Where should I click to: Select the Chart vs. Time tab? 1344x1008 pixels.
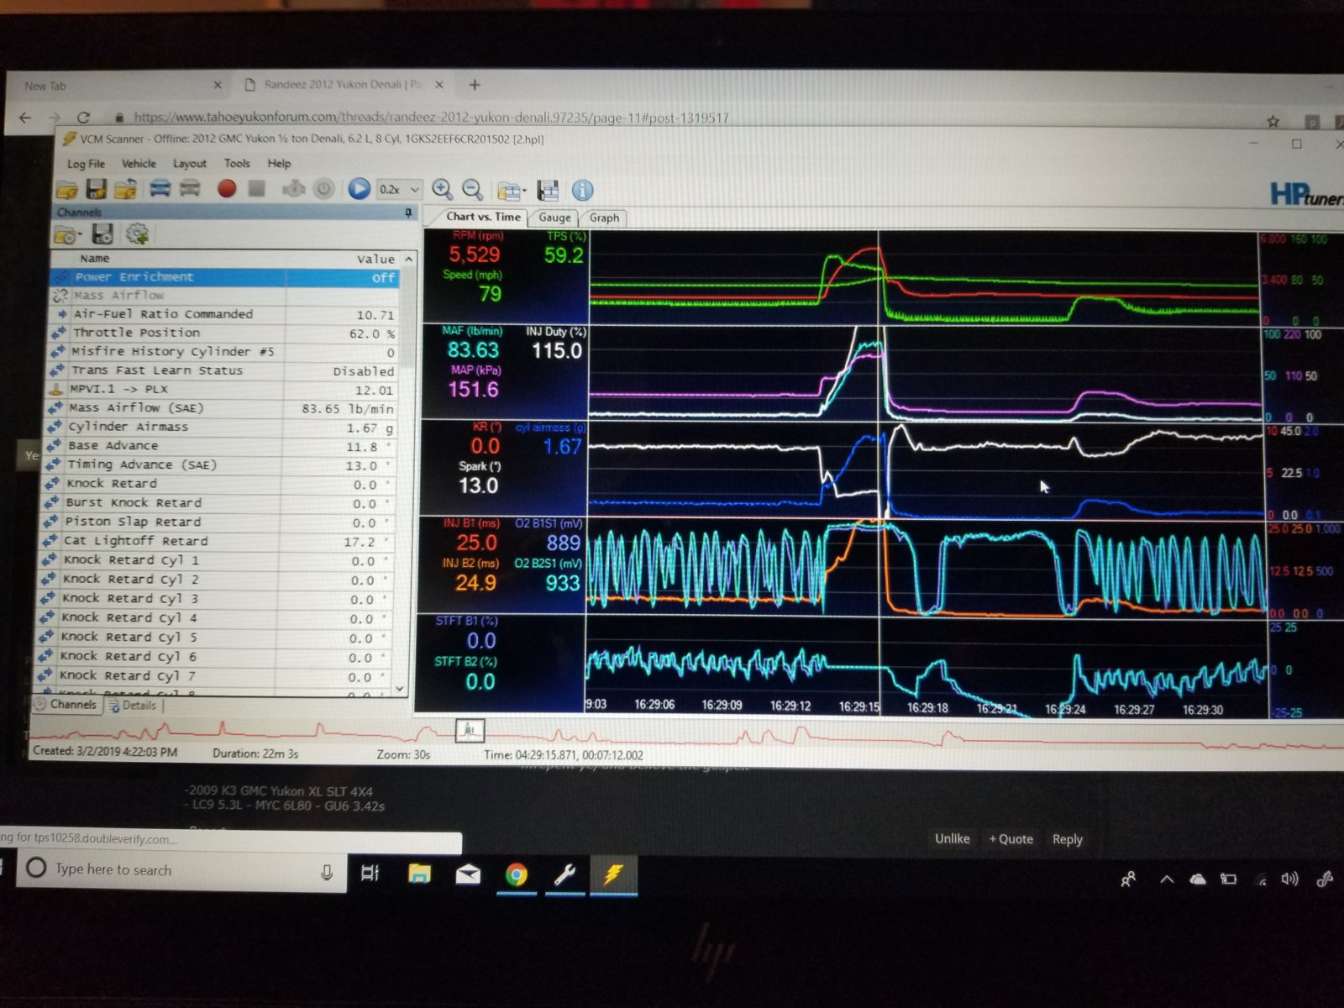pos(482,217)
